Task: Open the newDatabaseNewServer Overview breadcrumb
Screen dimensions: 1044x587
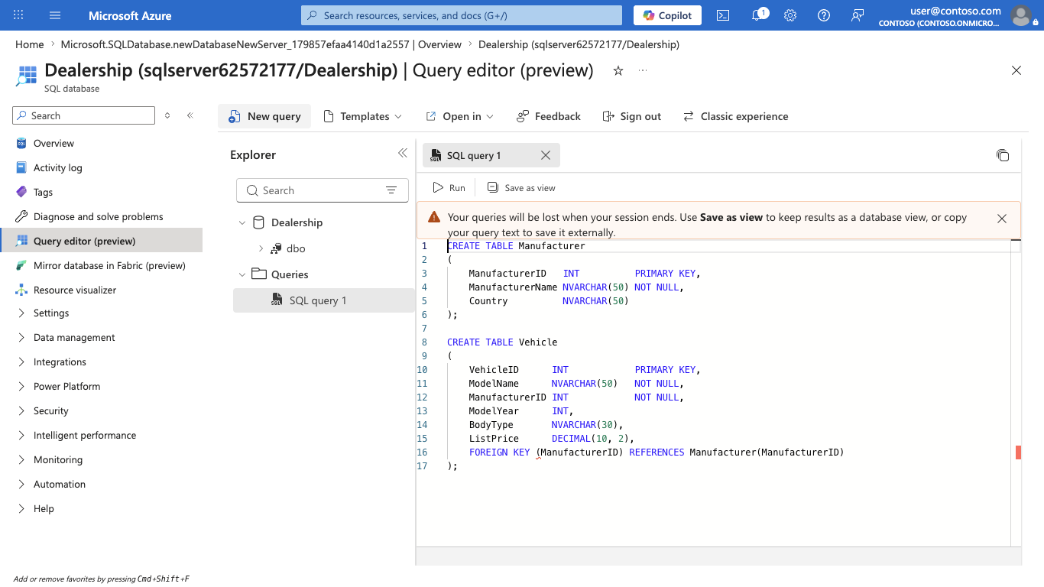Action: pyautogui.click(x=261, y=44)
